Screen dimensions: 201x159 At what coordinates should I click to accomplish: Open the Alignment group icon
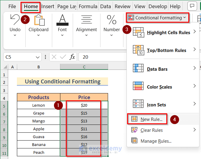tap(86, 20)
